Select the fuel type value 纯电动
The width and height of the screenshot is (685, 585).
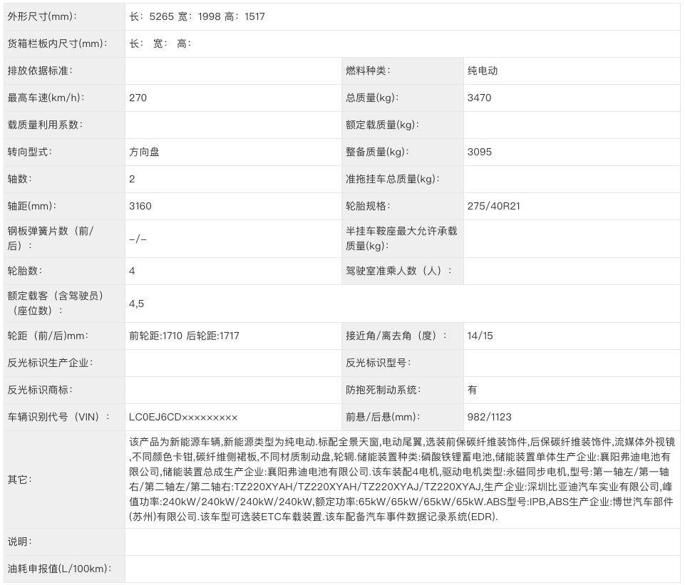483,71
